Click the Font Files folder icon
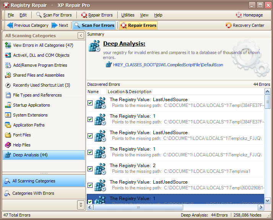273x220 pixels. click(8, 135)
